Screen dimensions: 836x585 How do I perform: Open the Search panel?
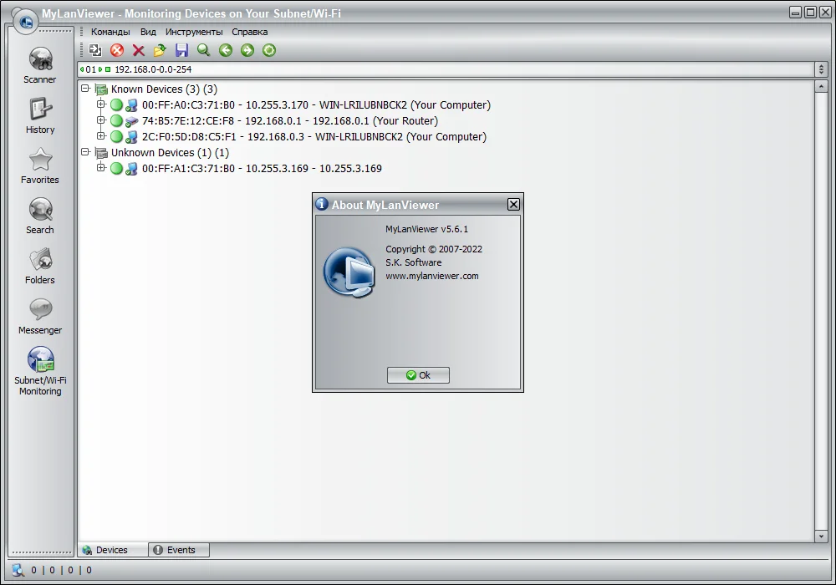click(40, 216)
